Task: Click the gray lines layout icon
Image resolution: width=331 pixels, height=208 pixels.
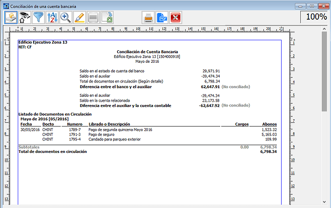Action: click(x=94, y=18)
